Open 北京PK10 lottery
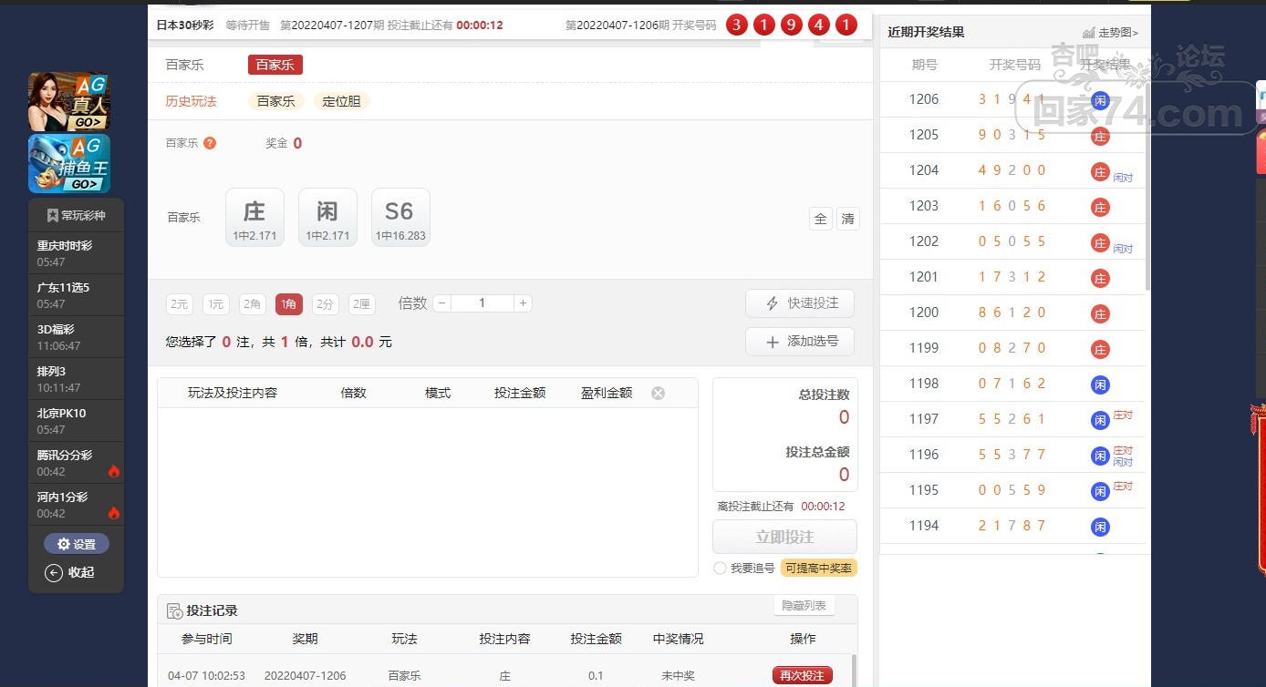 (76, 421)
